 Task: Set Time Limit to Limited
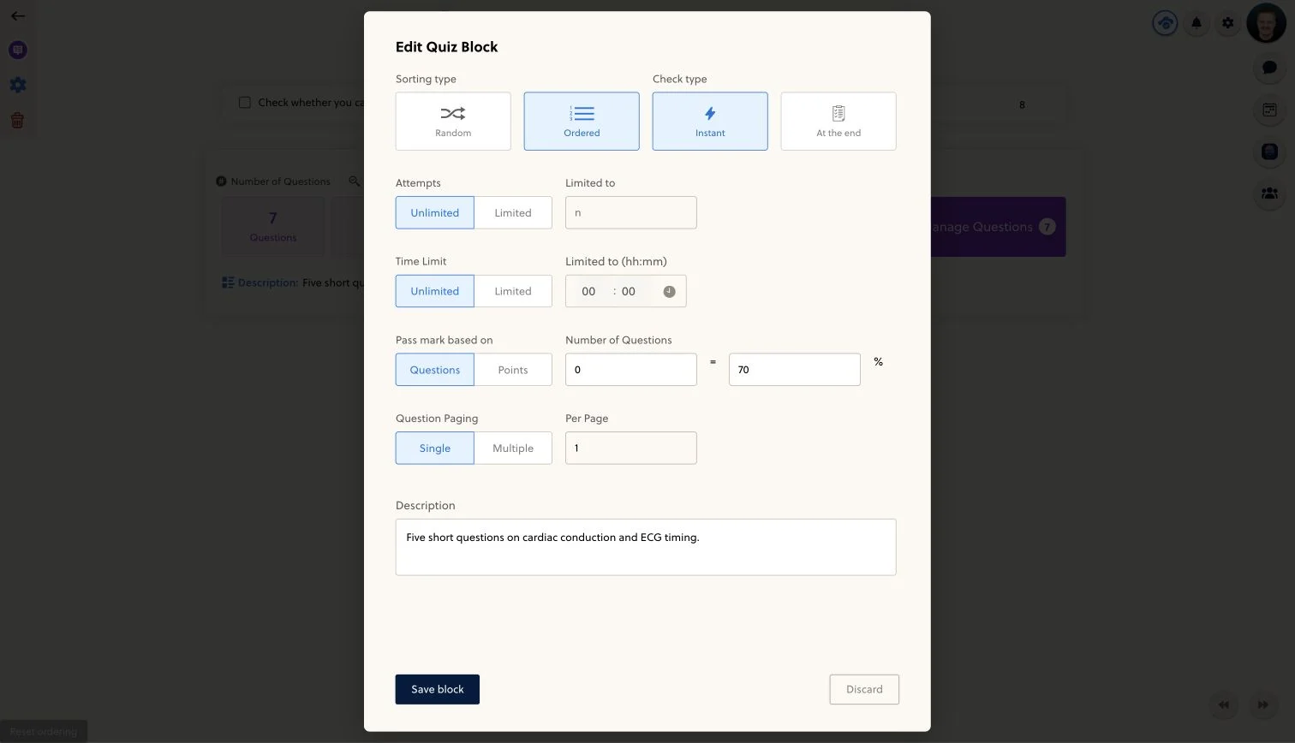pyautogui.click(x=513, y=291)
